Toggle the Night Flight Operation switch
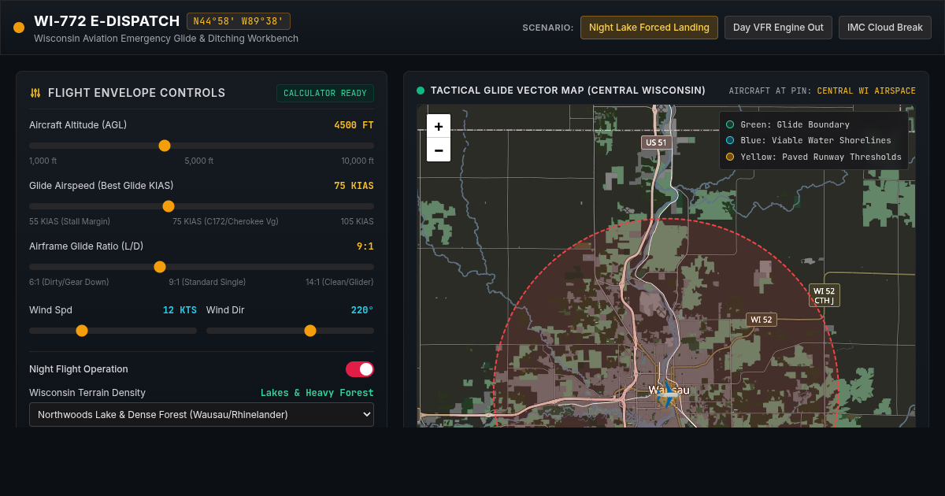 tap(360, 369)
